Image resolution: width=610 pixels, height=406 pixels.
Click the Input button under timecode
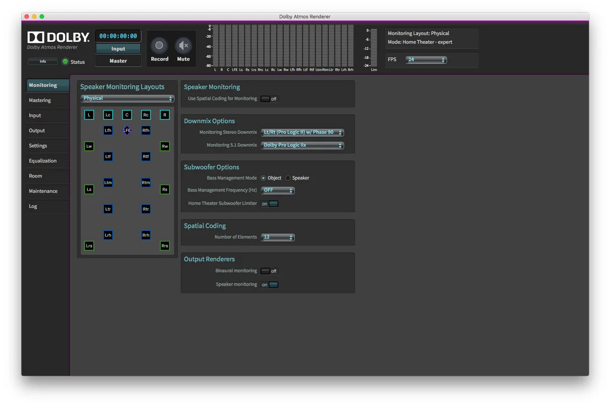118,49
